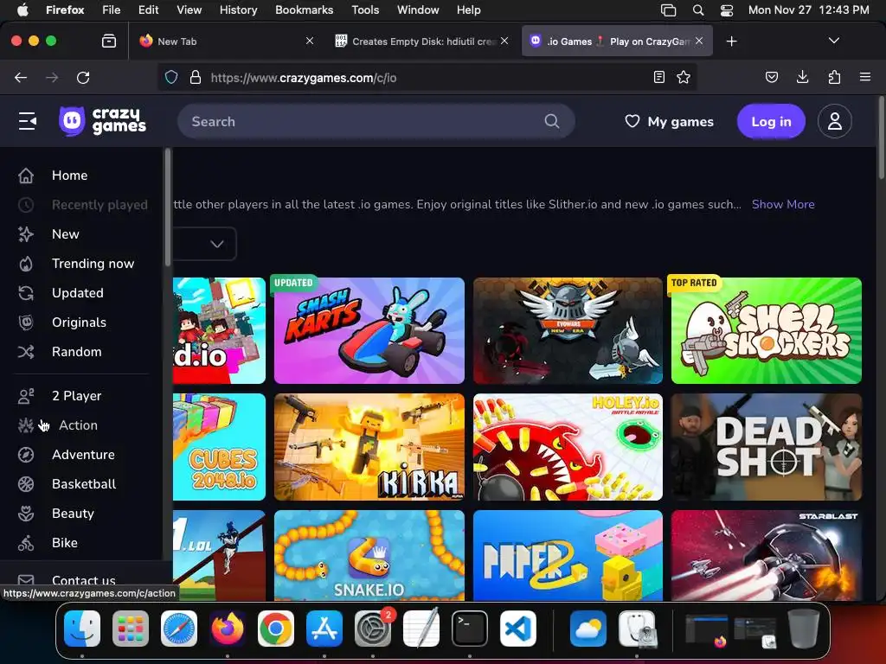Toggle Reader View icon in address bar
Viewport: 886px width, 664px height.
point(658,77)
